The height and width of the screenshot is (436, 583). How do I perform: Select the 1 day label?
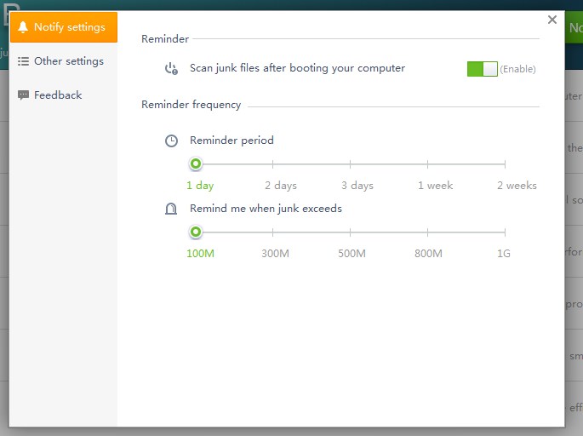coord(200,186)
